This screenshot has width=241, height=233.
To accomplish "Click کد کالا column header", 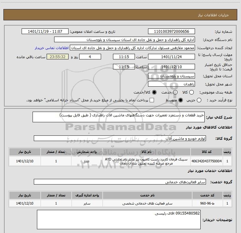I will [x=207, y=152].
